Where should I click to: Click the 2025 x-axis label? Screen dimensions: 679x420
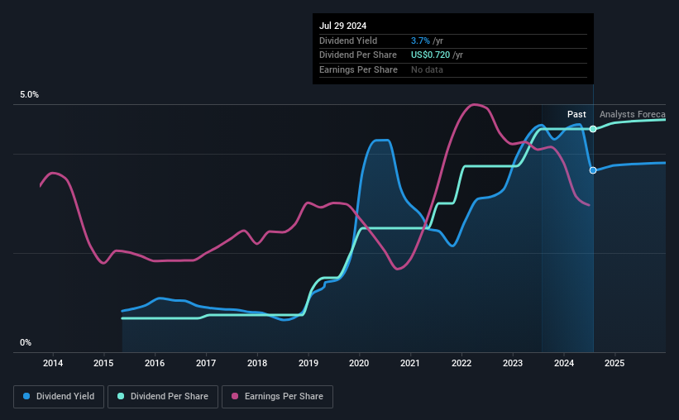tap(614, 363)
